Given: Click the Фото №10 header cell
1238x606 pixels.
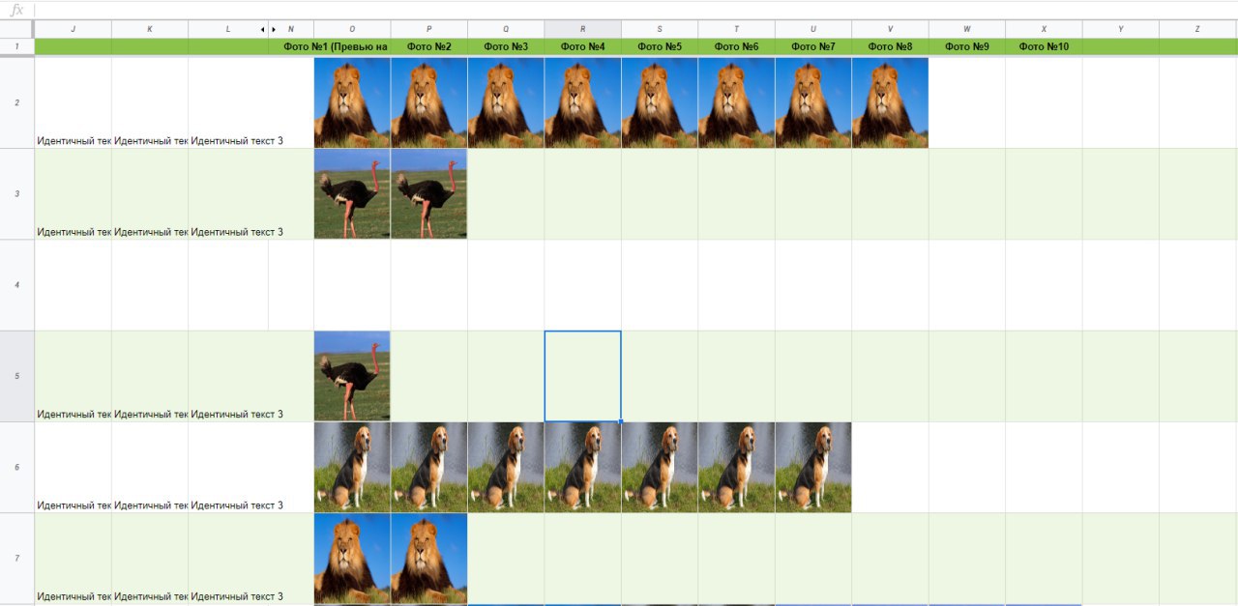Looking at the screenshot, I should click(x=1044, y=46).
